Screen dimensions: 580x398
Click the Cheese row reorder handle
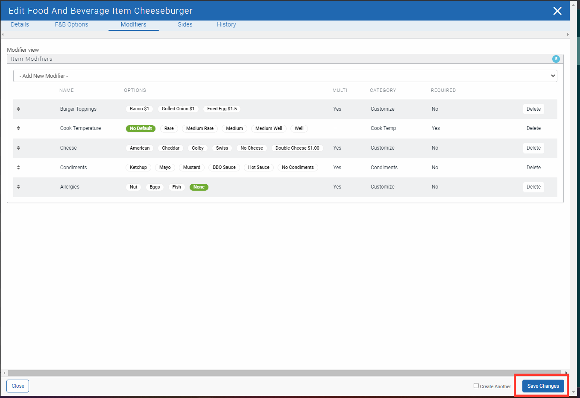click(18, 148)
